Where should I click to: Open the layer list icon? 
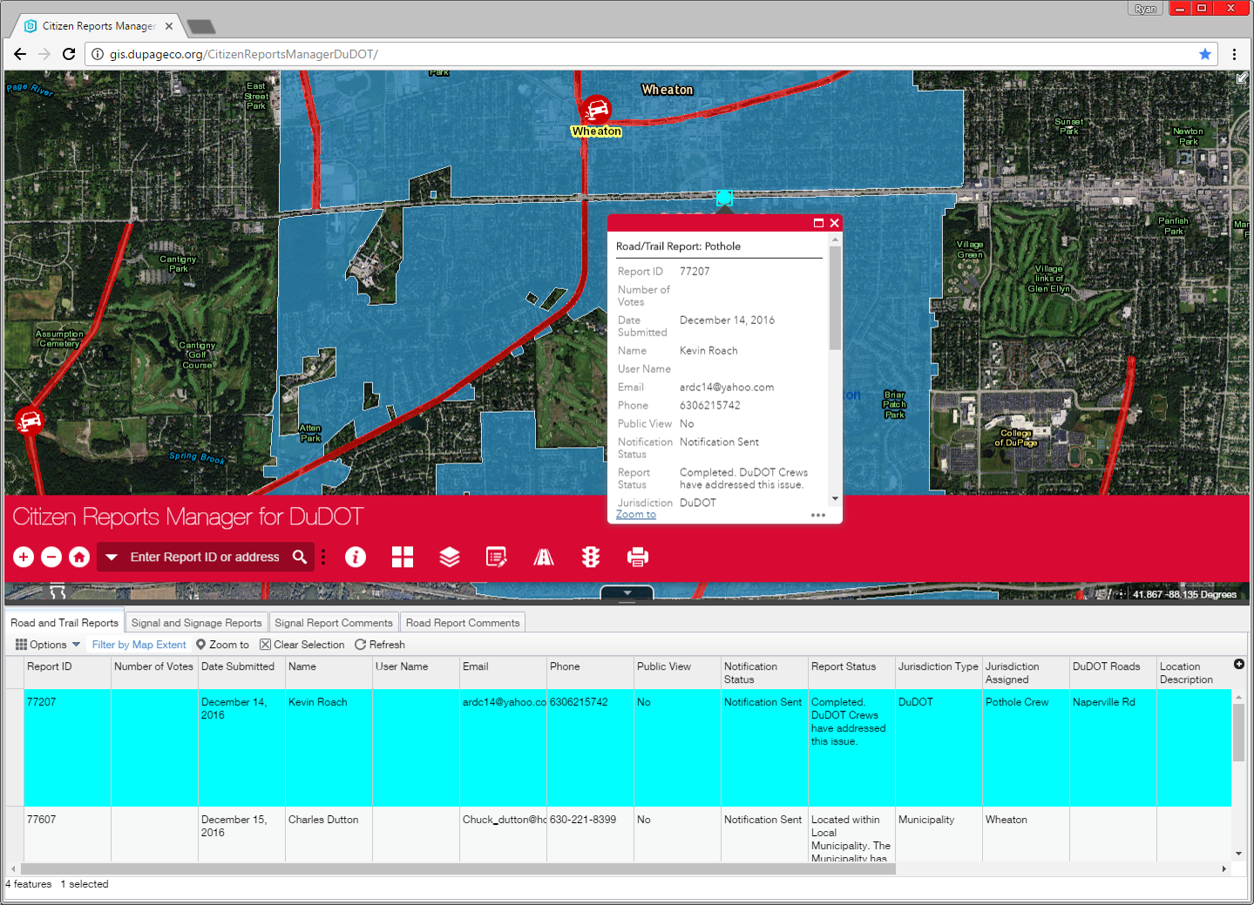point(450,557)
